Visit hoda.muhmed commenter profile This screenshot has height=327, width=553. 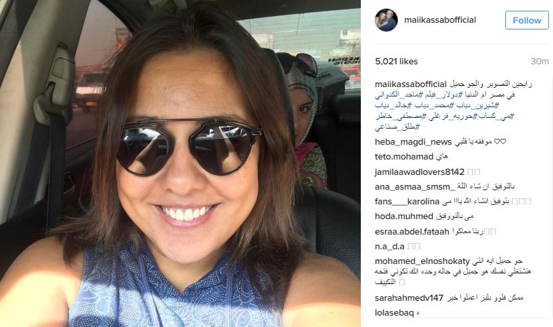pyautogui.click(x=404, y=216)
